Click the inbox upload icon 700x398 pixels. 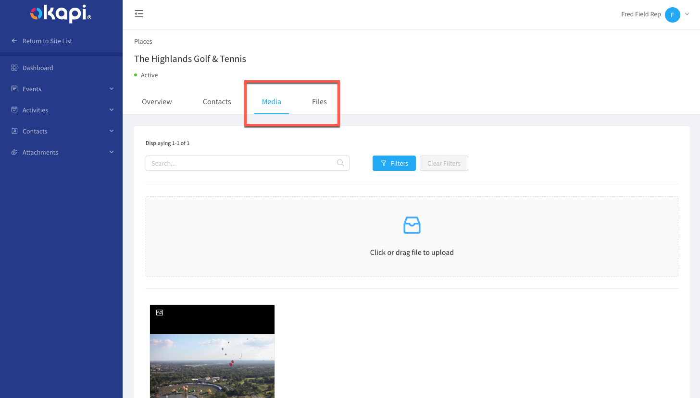412,225
